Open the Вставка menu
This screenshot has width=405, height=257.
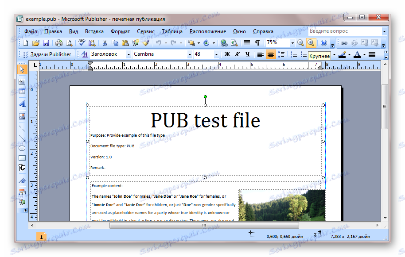click(94, 31)
